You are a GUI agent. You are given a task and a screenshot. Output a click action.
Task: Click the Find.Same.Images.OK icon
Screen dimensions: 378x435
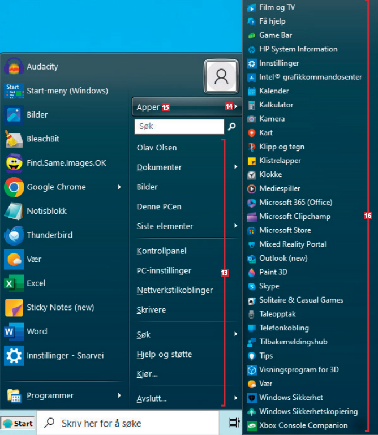[14, 163]
